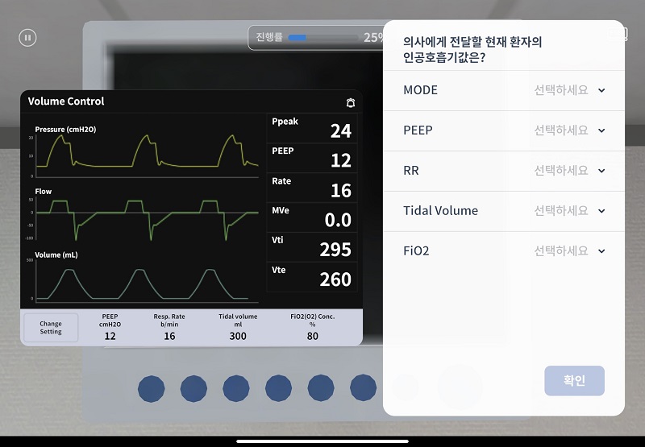
Task: Select the Resp. Rate b/min setting
Action: [x=169, y=327]
